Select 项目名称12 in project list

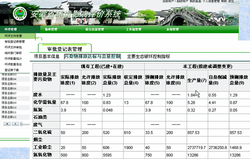(x=9, y=117)
